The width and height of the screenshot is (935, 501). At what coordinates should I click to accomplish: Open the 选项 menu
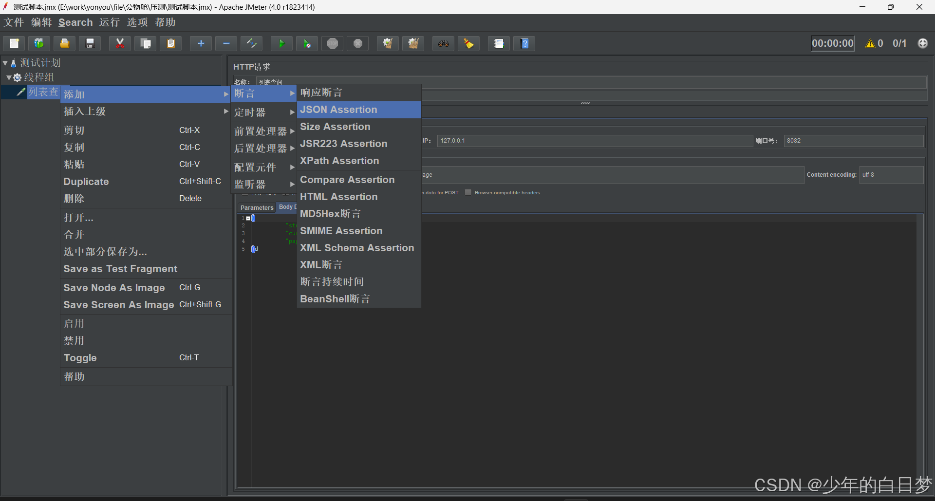point(137,22)
